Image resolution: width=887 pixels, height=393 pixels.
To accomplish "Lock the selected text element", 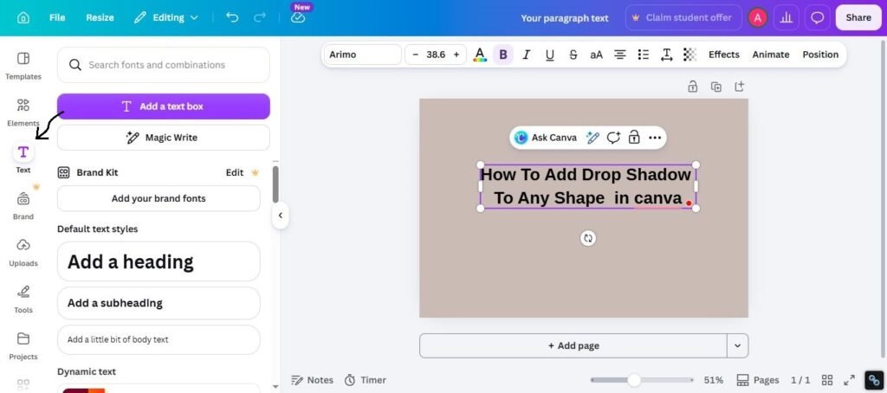I will 634,138.
